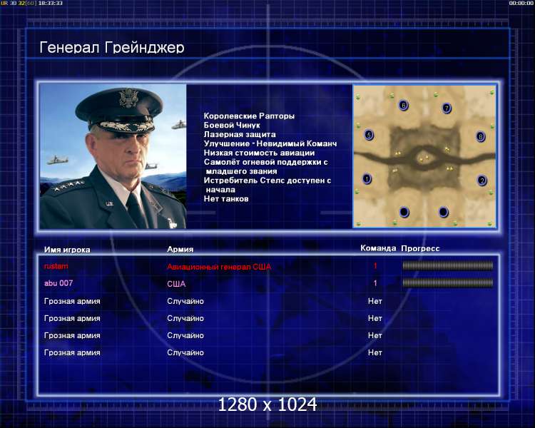Select start position 8 on the minimap
The width and height of the screenshot is (535, 428).
[x=480, y=137]
